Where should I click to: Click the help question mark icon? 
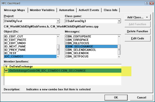pos(147,3)
